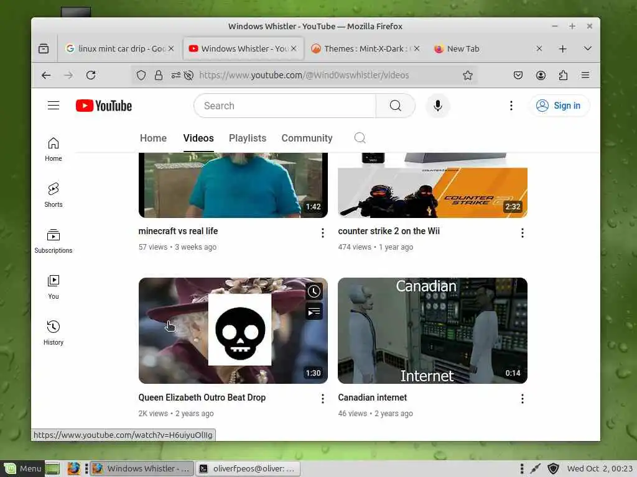Bookmark this page with the star icon
The height and width of the screenshot is (477, 637).
468,75
